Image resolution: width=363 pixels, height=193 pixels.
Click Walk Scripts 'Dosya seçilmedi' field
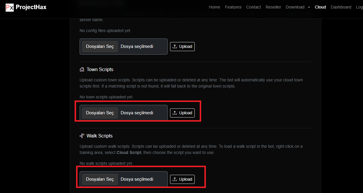point(137,179)
